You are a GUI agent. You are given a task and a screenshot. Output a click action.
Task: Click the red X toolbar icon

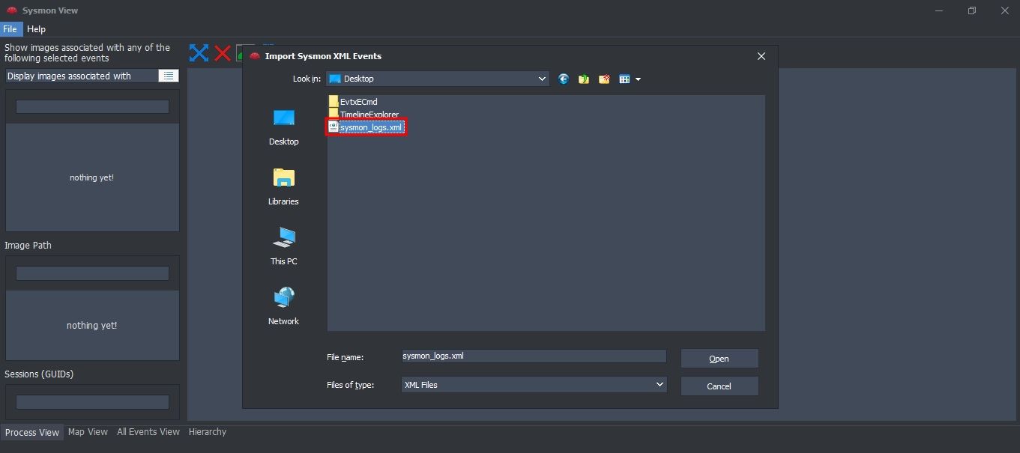tap(222, 53)
